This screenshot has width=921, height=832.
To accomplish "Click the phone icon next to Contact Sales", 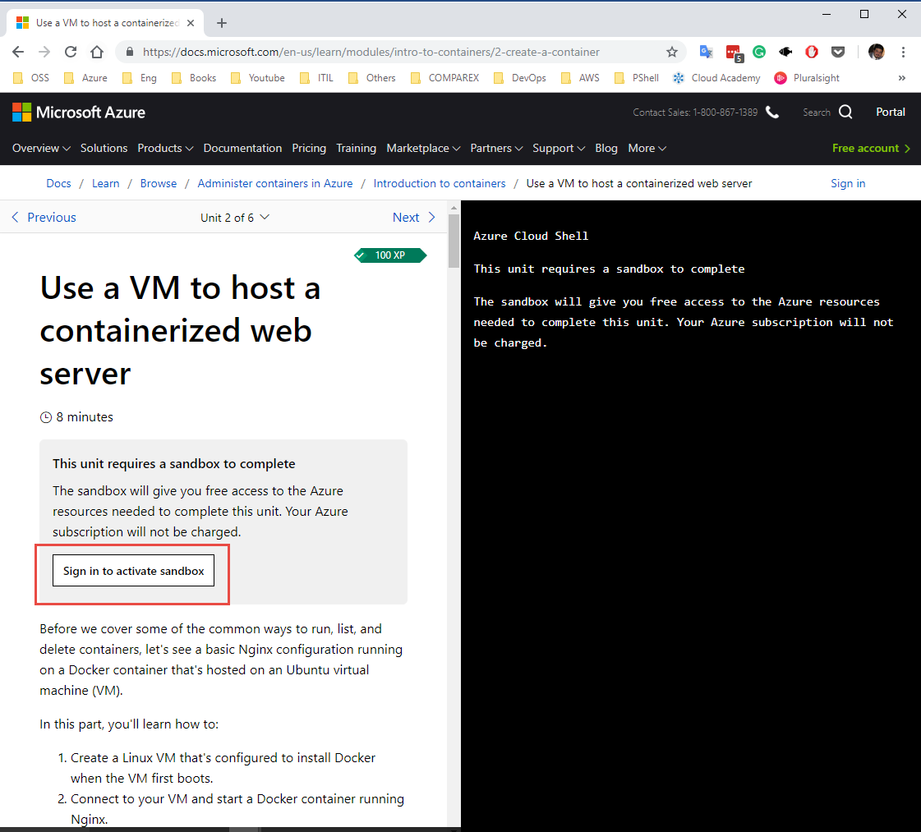I will (x=772, y=113).
